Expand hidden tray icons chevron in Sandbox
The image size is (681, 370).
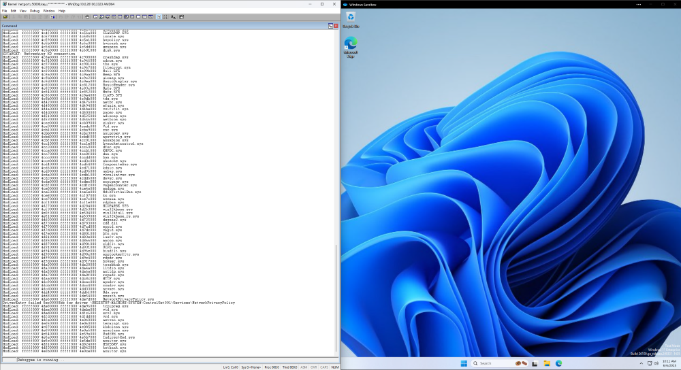click(x=641, y=363)
